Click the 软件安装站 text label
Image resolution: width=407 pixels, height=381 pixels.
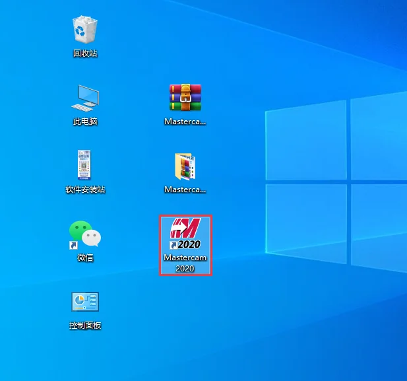point(85,190)
